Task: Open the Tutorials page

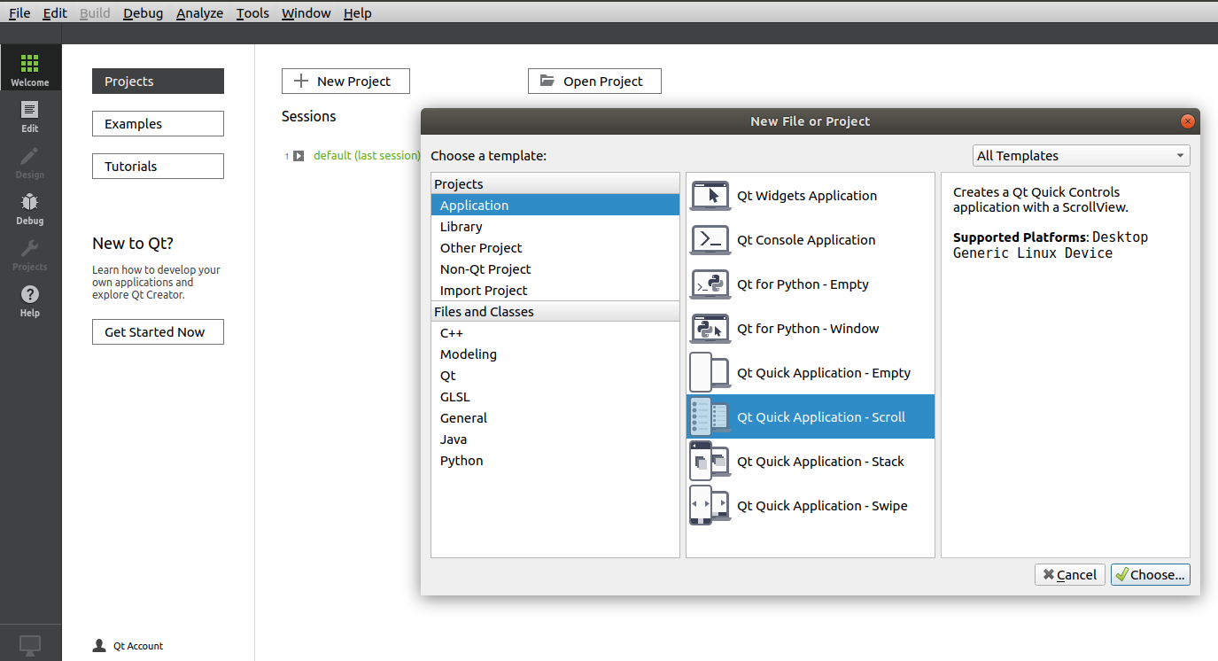Action: 158,167
